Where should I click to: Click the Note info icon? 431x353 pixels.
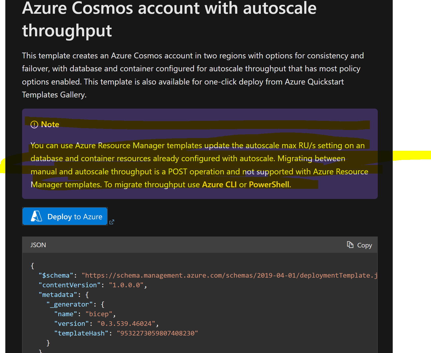34,124
